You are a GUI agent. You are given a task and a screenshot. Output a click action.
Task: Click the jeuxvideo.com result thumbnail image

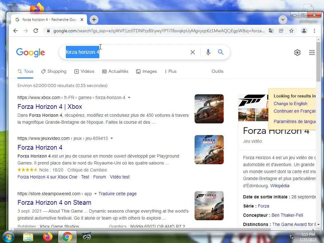[209, 150]
